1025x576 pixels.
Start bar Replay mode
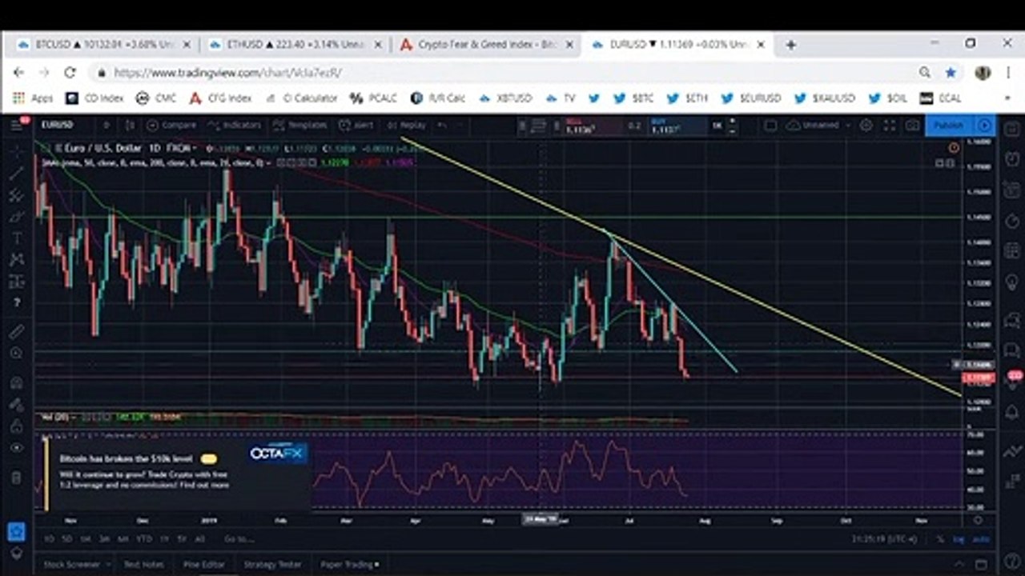pos(406,125)
